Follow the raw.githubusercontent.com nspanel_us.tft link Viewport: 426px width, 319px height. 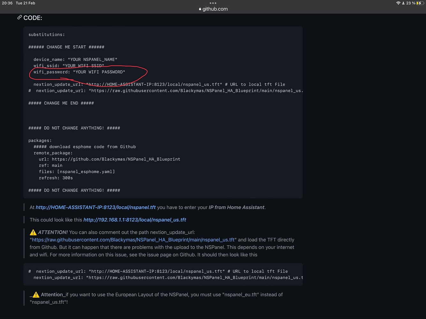pos(133,240)
